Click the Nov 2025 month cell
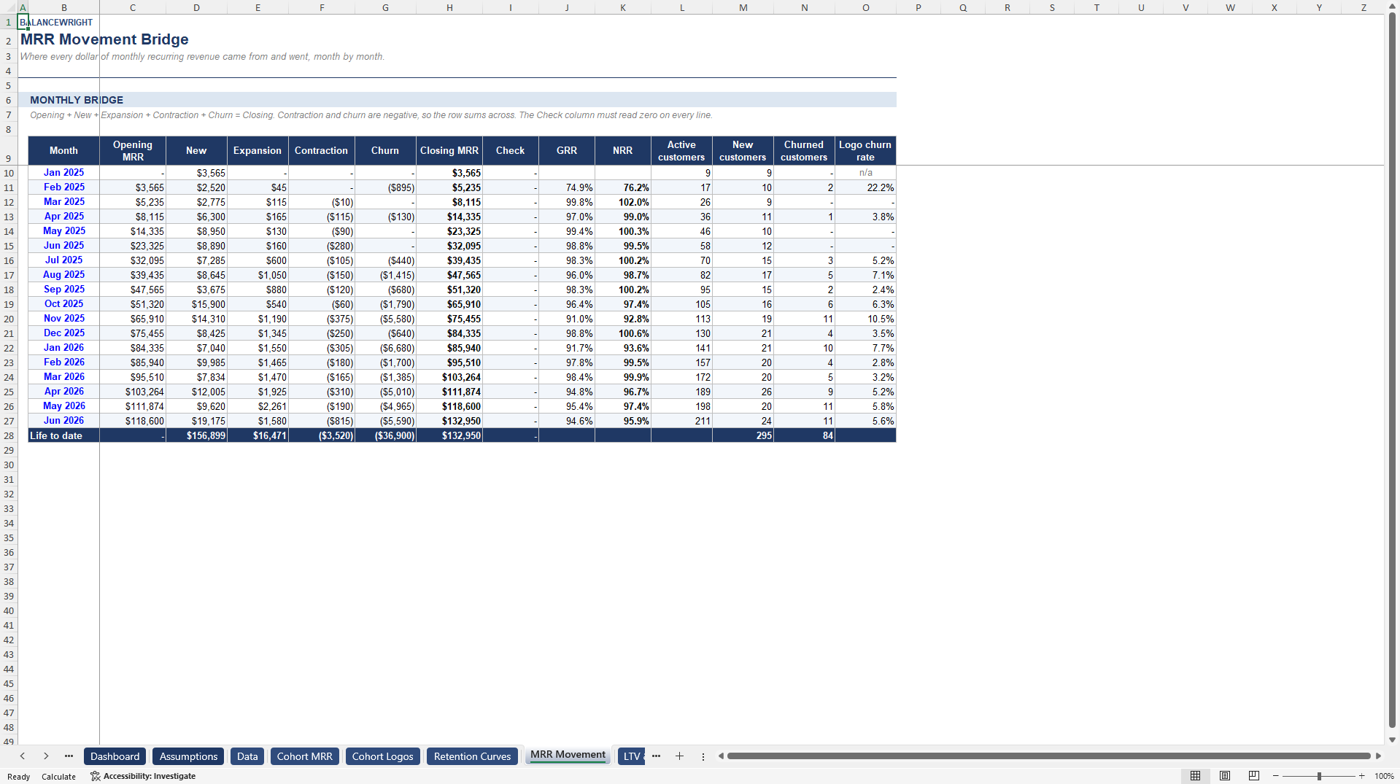This screenshot has width=1400, height=784. pos(63,319)
